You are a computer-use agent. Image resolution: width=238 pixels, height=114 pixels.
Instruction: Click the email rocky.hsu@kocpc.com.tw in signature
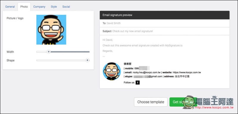146,73
